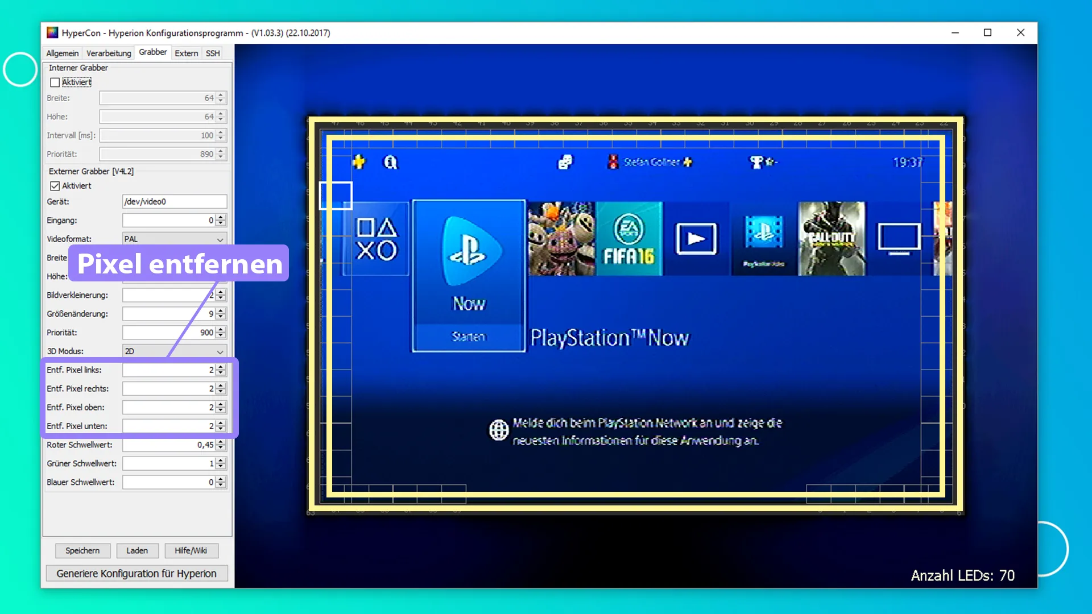This screenshot has width=1092, height=614.
Task: Open the Videoformat dropdown
Action: pyautogui.click(x=175, y=239)
